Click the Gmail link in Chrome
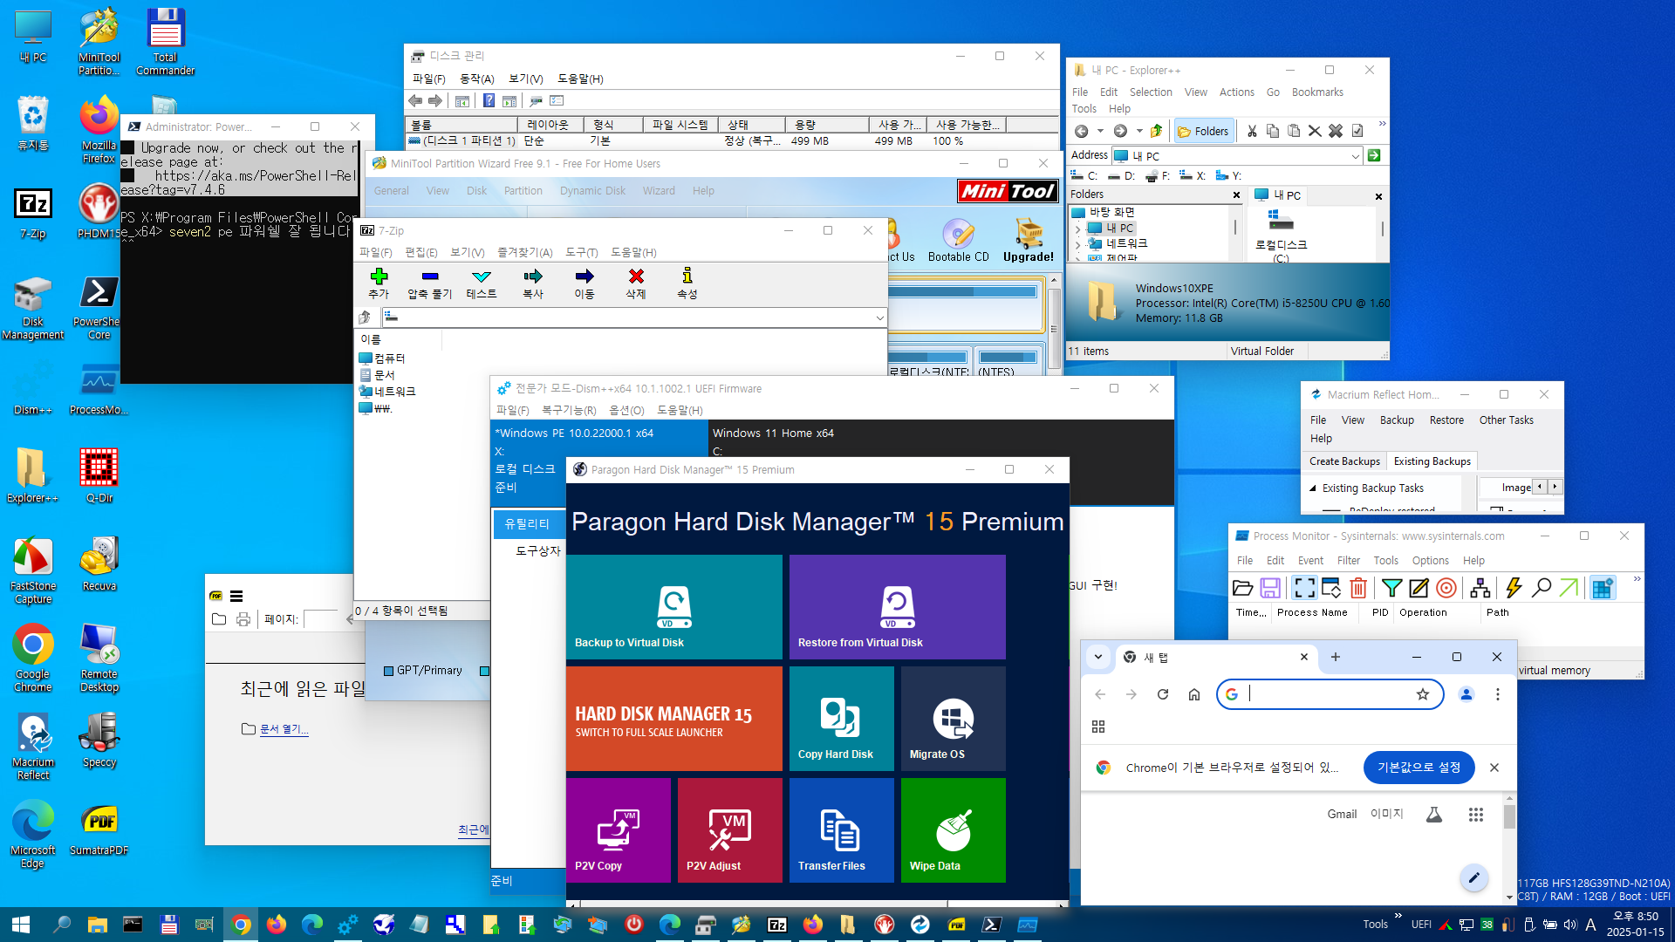This screenshot has width=1675, height=942. click(1342, 815)
